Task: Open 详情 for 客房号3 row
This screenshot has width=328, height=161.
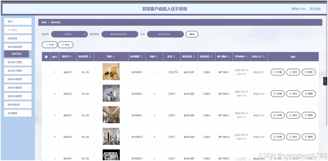Action: (x=277, y=115)
